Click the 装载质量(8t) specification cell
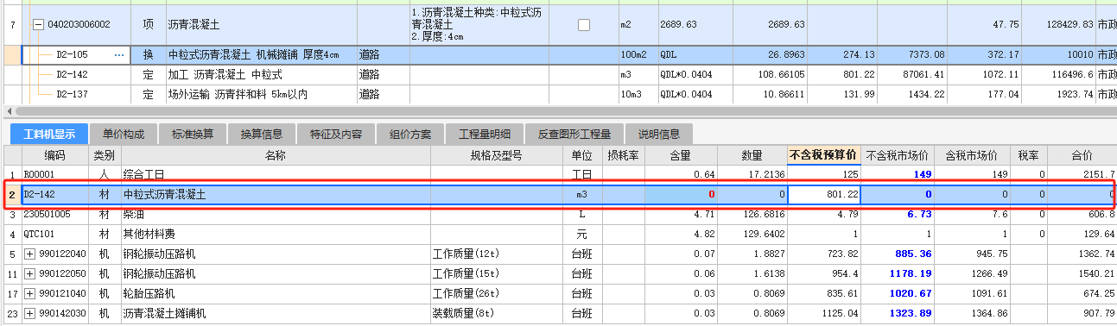The width and height of the screenshot is (1117, 326). [x=496, y=313]
